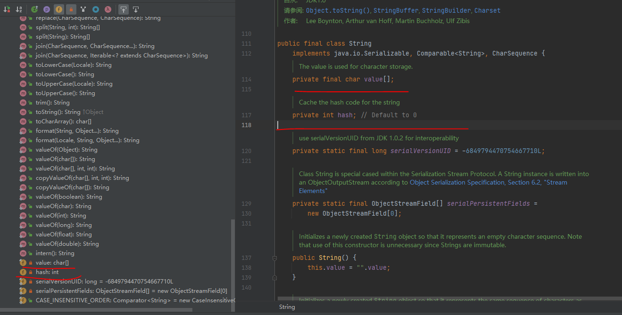
Task: Click field icon beside serialVersionUID
Action: coord(23,282)
